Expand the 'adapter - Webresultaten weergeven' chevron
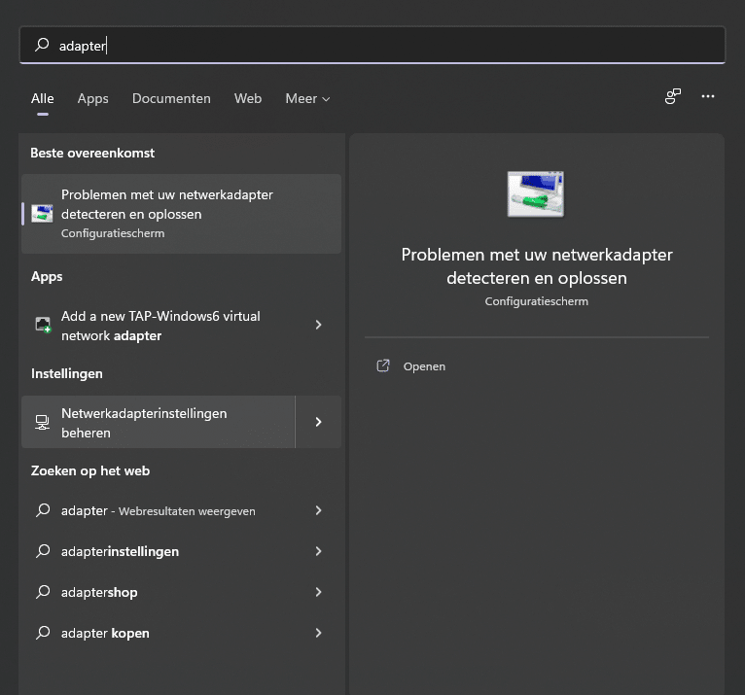The width and height of the screenshot is (745, 695). pyautogui.click(x=318, y=510)
